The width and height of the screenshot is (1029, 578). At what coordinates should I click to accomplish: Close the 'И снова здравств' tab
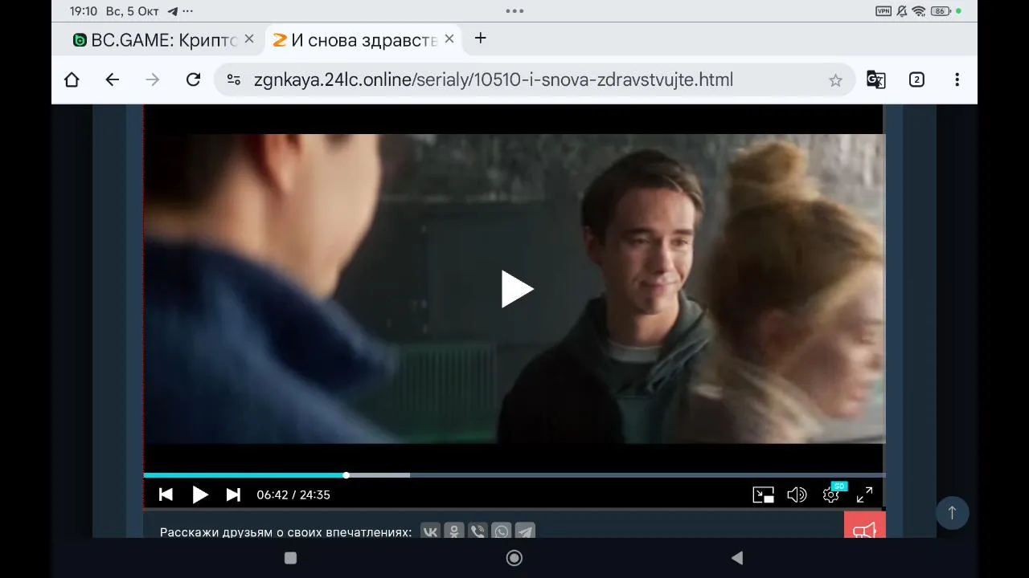click(x=449, y=39)
